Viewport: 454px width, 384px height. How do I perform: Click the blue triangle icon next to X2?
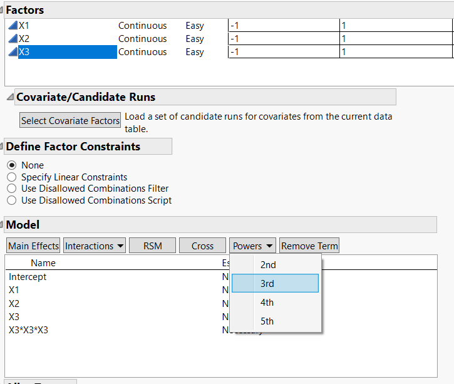click(13, 39)
